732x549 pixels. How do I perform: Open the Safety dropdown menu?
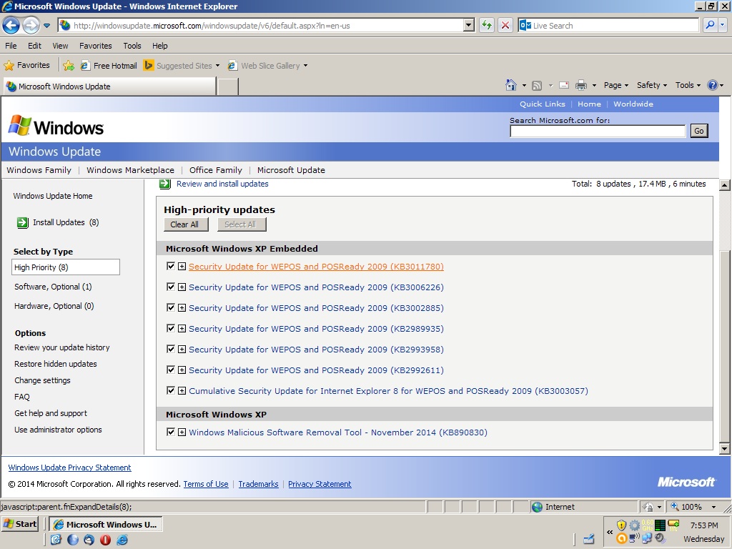(652, 85)
